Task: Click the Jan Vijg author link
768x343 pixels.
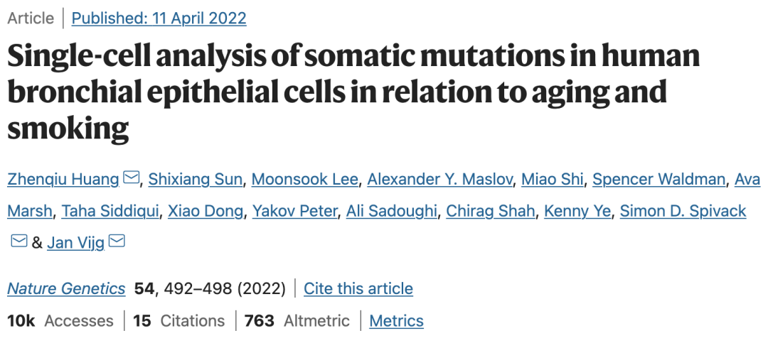Action: coord(76,243)
